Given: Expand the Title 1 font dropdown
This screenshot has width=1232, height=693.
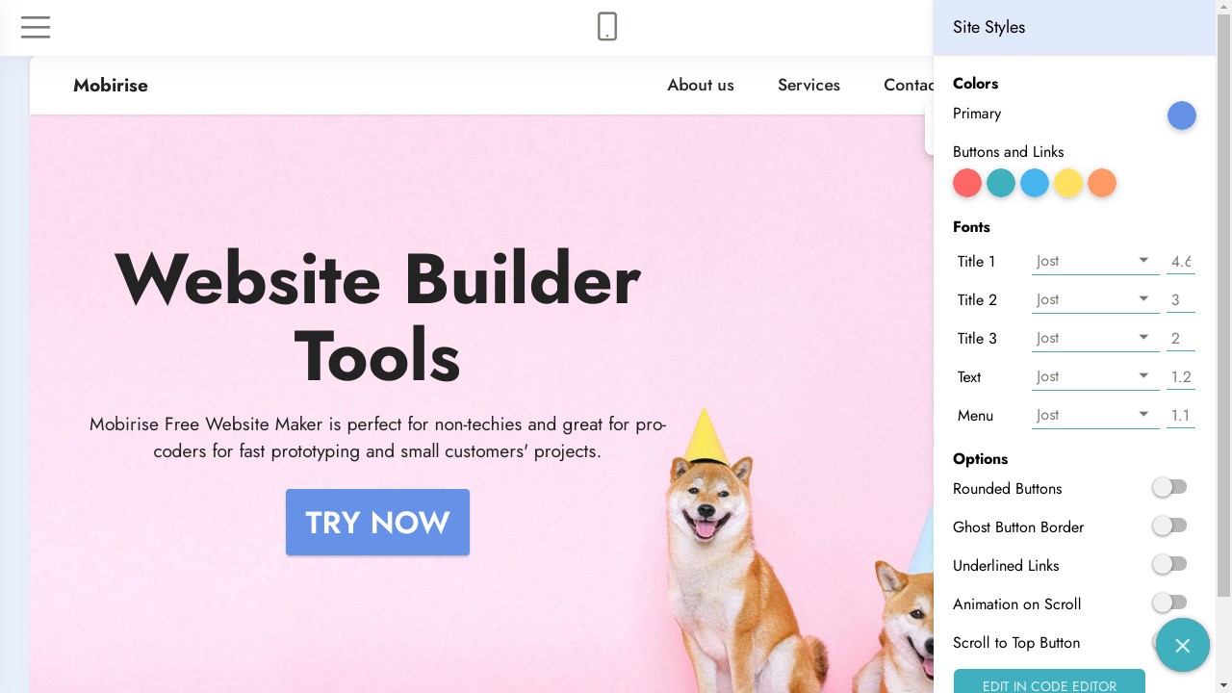Looking at the screenshot, I should click(1095, 261).
